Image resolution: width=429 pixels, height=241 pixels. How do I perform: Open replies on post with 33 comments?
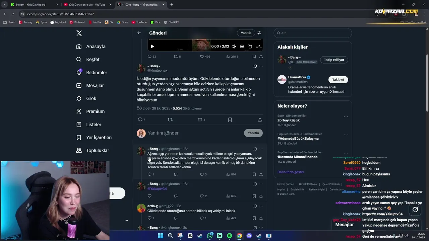point(152,57)
